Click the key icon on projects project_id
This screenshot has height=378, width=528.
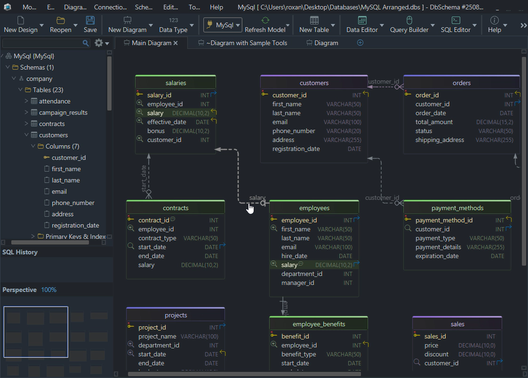pos(131,327)
